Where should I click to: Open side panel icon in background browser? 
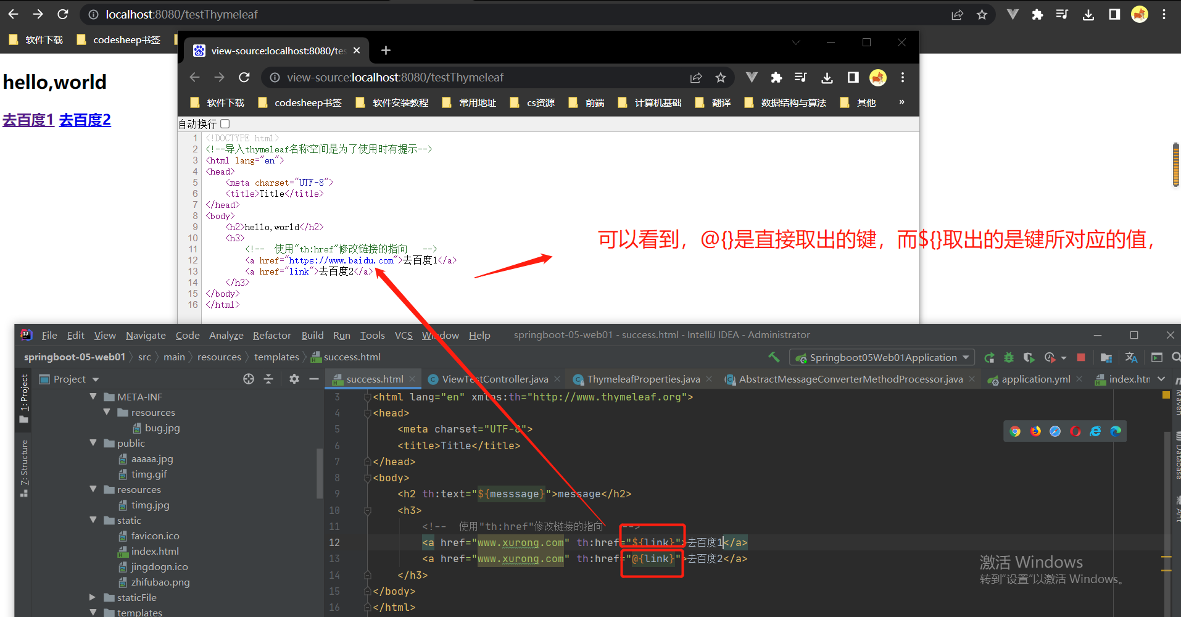(1114, 14)
